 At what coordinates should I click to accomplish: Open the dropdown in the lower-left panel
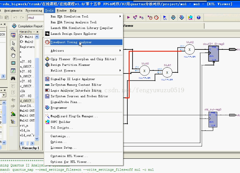[4, 95]
